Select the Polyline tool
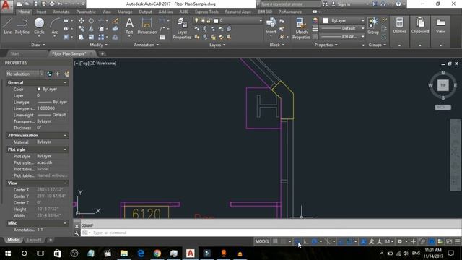This screenshot has width=462, height=260. click(22, 26)
